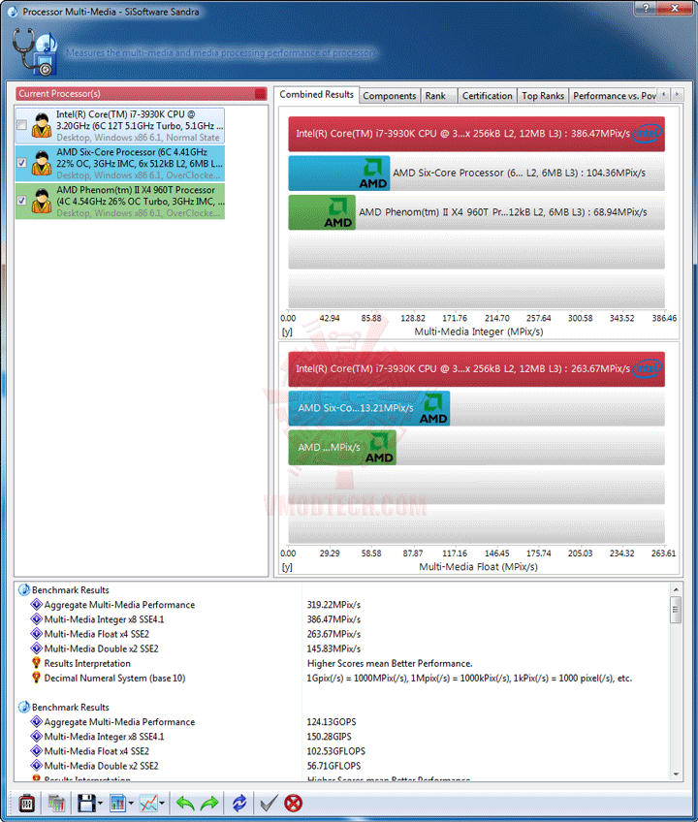Viewport: 698px width, 822px height.
Task: Click the checkmark OK icon
Action: point(269,803)
